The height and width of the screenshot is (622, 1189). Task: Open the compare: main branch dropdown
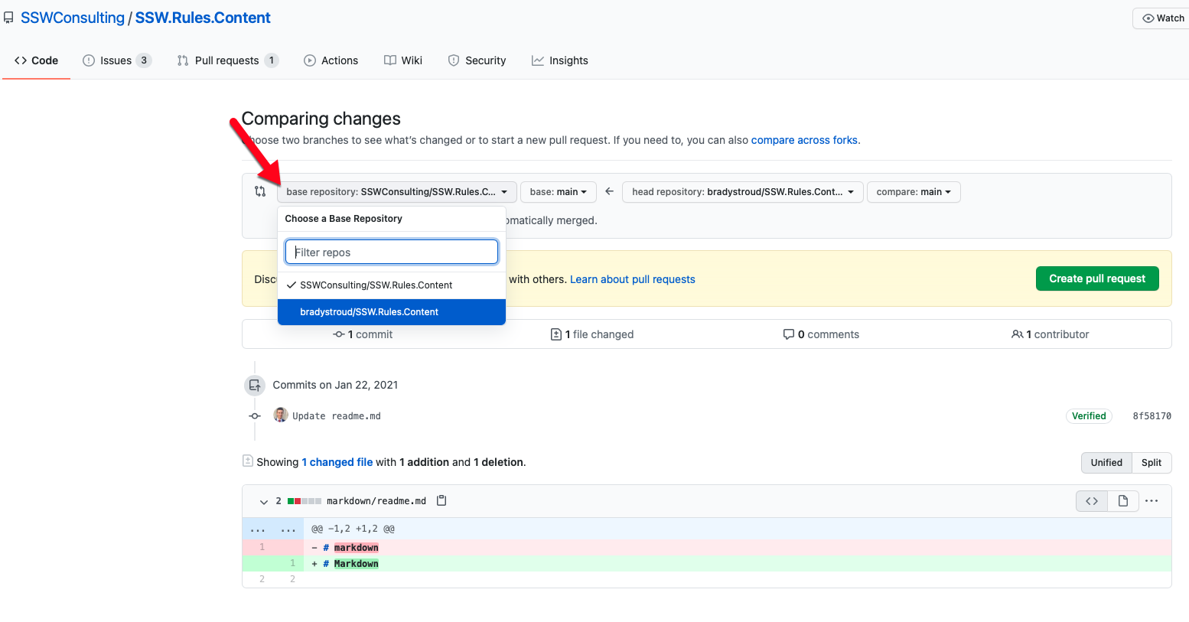tap(914, 192)
